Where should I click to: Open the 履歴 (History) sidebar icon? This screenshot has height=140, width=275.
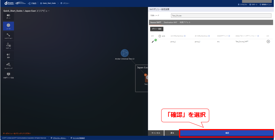pos(8,56)
